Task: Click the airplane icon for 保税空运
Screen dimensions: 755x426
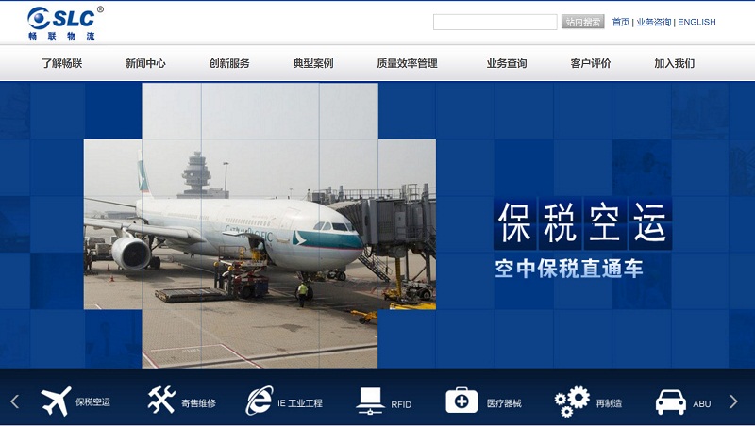Action: click(x=56, y=401)
